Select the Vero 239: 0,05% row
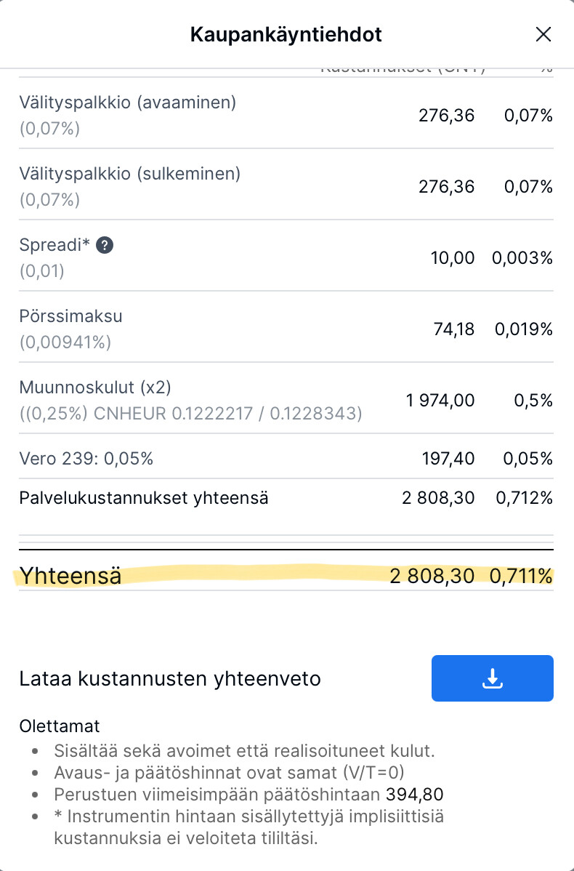 tap(86, 459)
